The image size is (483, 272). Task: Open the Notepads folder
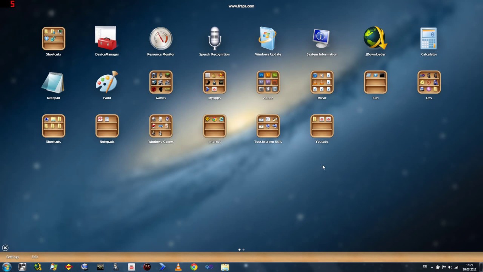(x=107, y=126)
